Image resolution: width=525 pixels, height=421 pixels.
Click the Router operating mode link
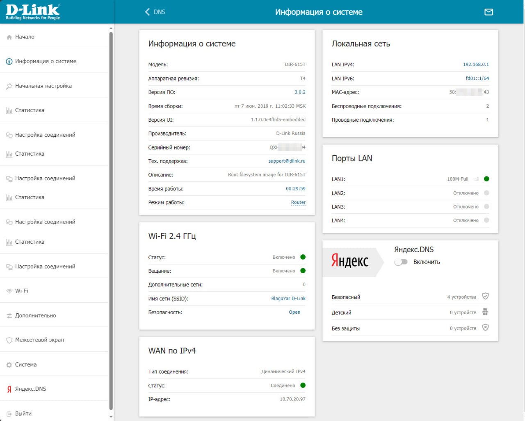[x=298, y=202]
